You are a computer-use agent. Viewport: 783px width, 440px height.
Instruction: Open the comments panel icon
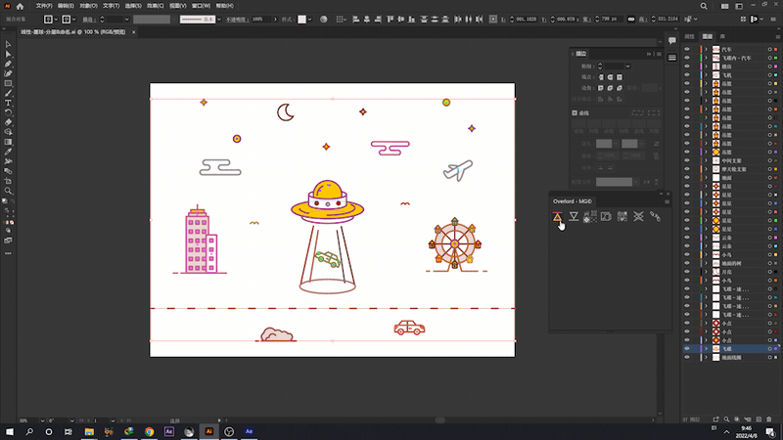[x=672, y=41]
